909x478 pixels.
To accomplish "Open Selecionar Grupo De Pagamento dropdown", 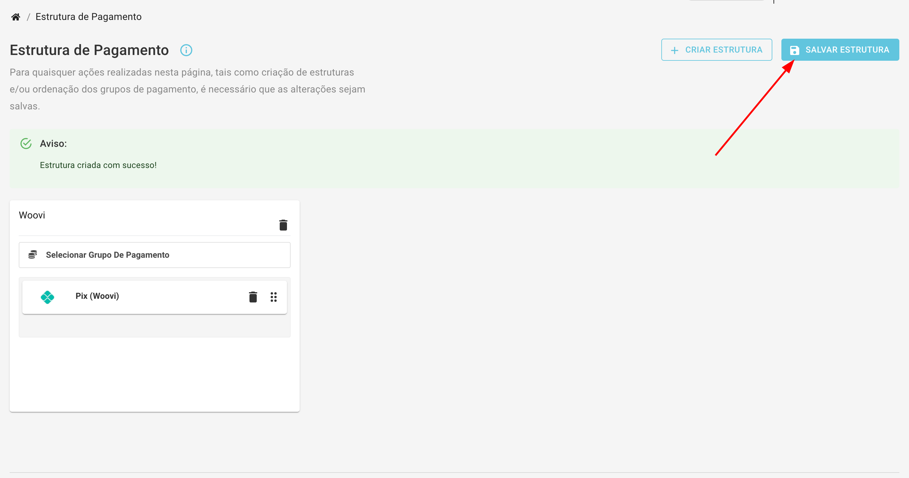I will [155, 254].
